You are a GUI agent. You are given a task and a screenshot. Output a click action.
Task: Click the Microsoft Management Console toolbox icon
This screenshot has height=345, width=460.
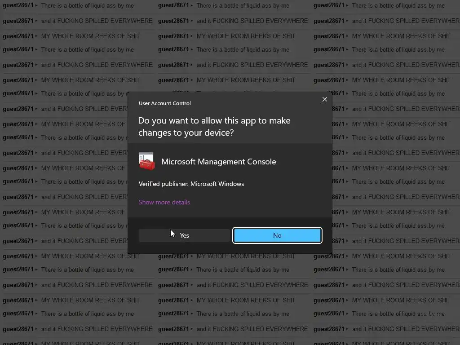(147, 161)
